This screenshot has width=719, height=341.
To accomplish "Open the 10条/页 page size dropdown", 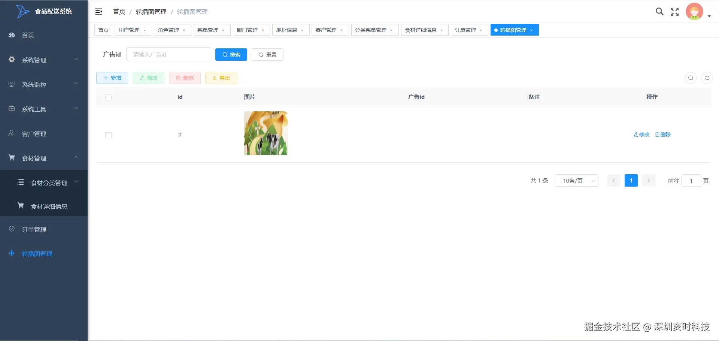I will pyautogui.click(x=576, y=181).
